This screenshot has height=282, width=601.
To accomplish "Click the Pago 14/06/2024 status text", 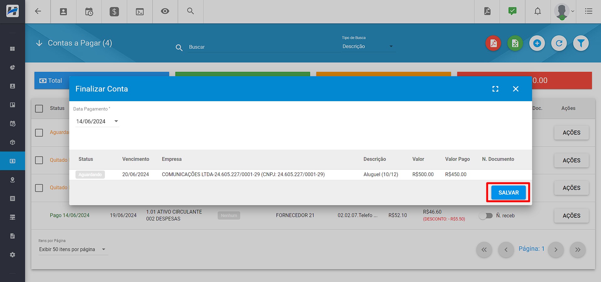I will pyautogui.click(x=70, y=215).
